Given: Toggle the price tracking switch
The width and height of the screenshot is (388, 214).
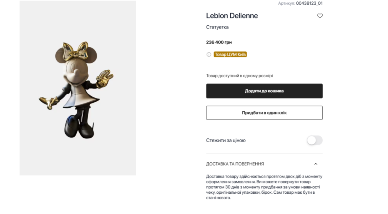Looking at the screenshot, I should [315, 141].
